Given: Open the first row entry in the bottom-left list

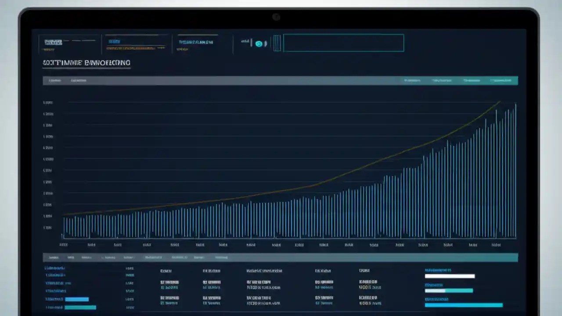Looking at the screenshot, I should 55,268.
